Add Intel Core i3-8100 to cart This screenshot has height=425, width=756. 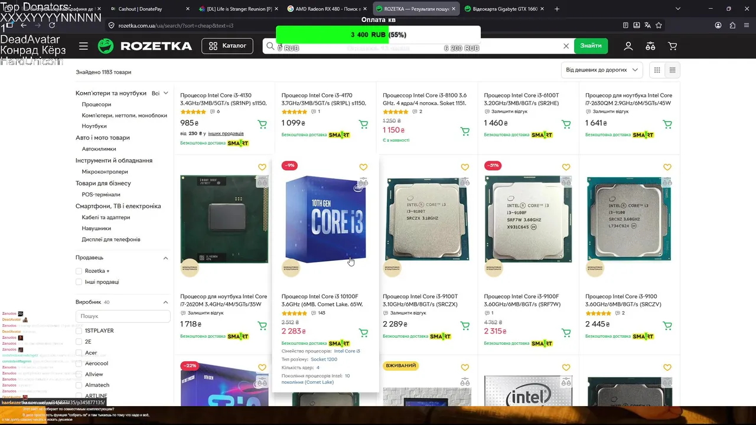465,131
